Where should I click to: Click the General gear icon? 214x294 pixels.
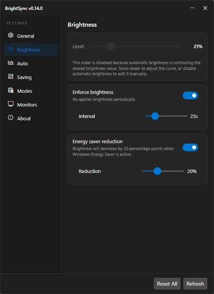[x=11, y=35]
